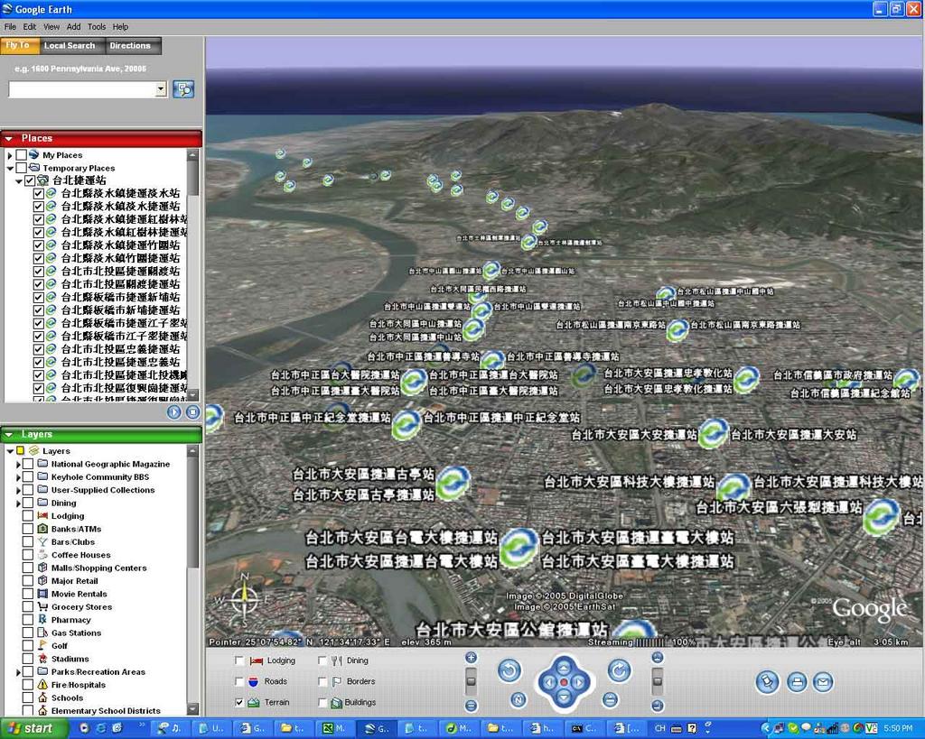
Task: Rotate the view counterclockwise
Action: coord(509,670)
